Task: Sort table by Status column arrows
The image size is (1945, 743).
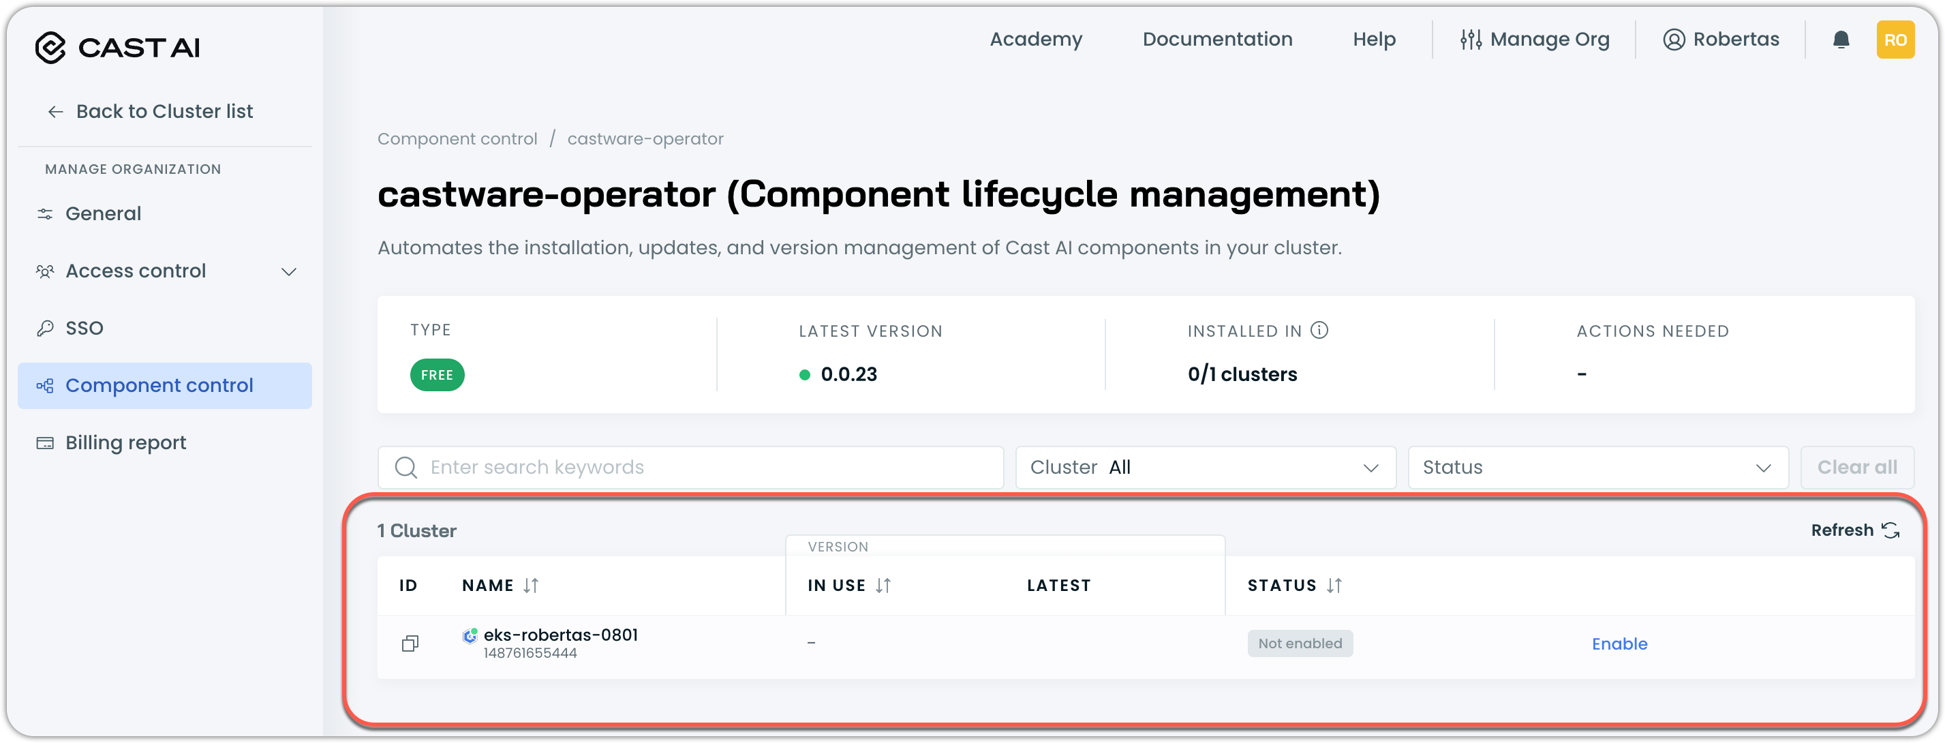Action: pyautogui.click(x=1334, y=585)
